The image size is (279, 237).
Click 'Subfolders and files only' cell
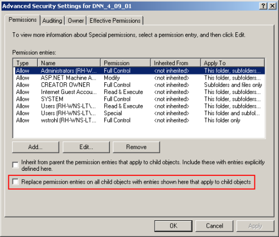233,85
